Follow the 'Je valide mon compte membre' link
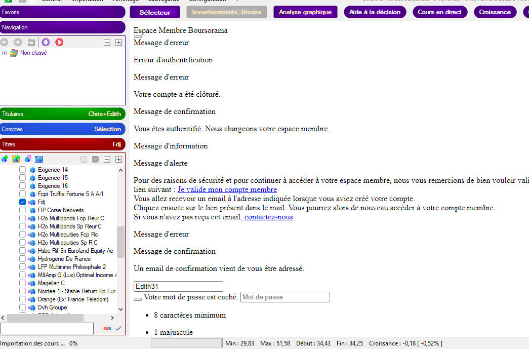Screen dimensions: 529x349 pos(227,189)
